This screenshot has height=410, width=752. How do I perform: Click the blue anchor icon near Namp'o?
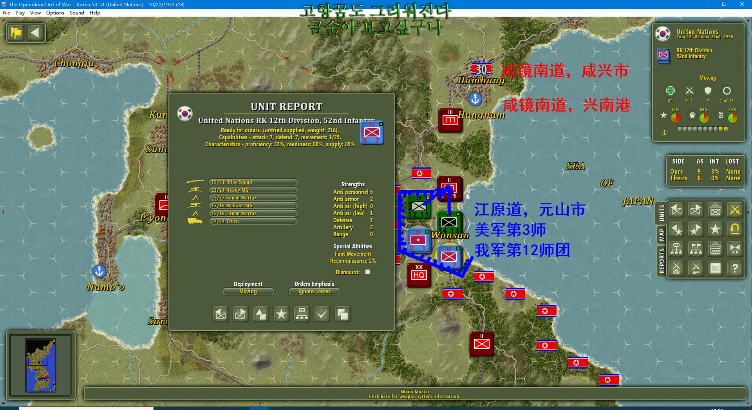click(x=99, y=271)
